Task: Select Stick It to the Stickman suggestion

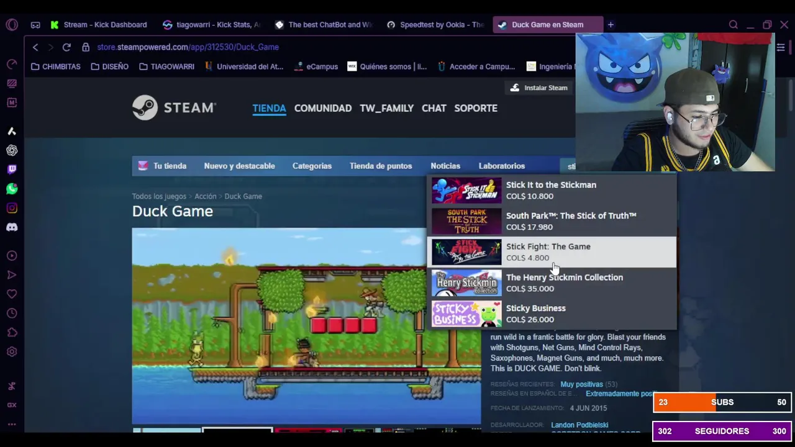Action: point(552,190)
